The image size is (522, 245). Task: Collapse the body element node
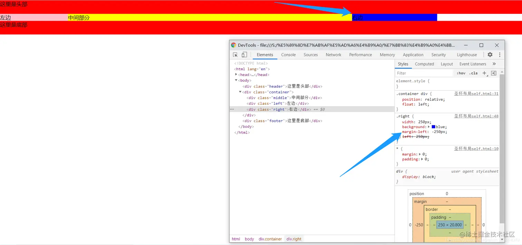point(236,80)
